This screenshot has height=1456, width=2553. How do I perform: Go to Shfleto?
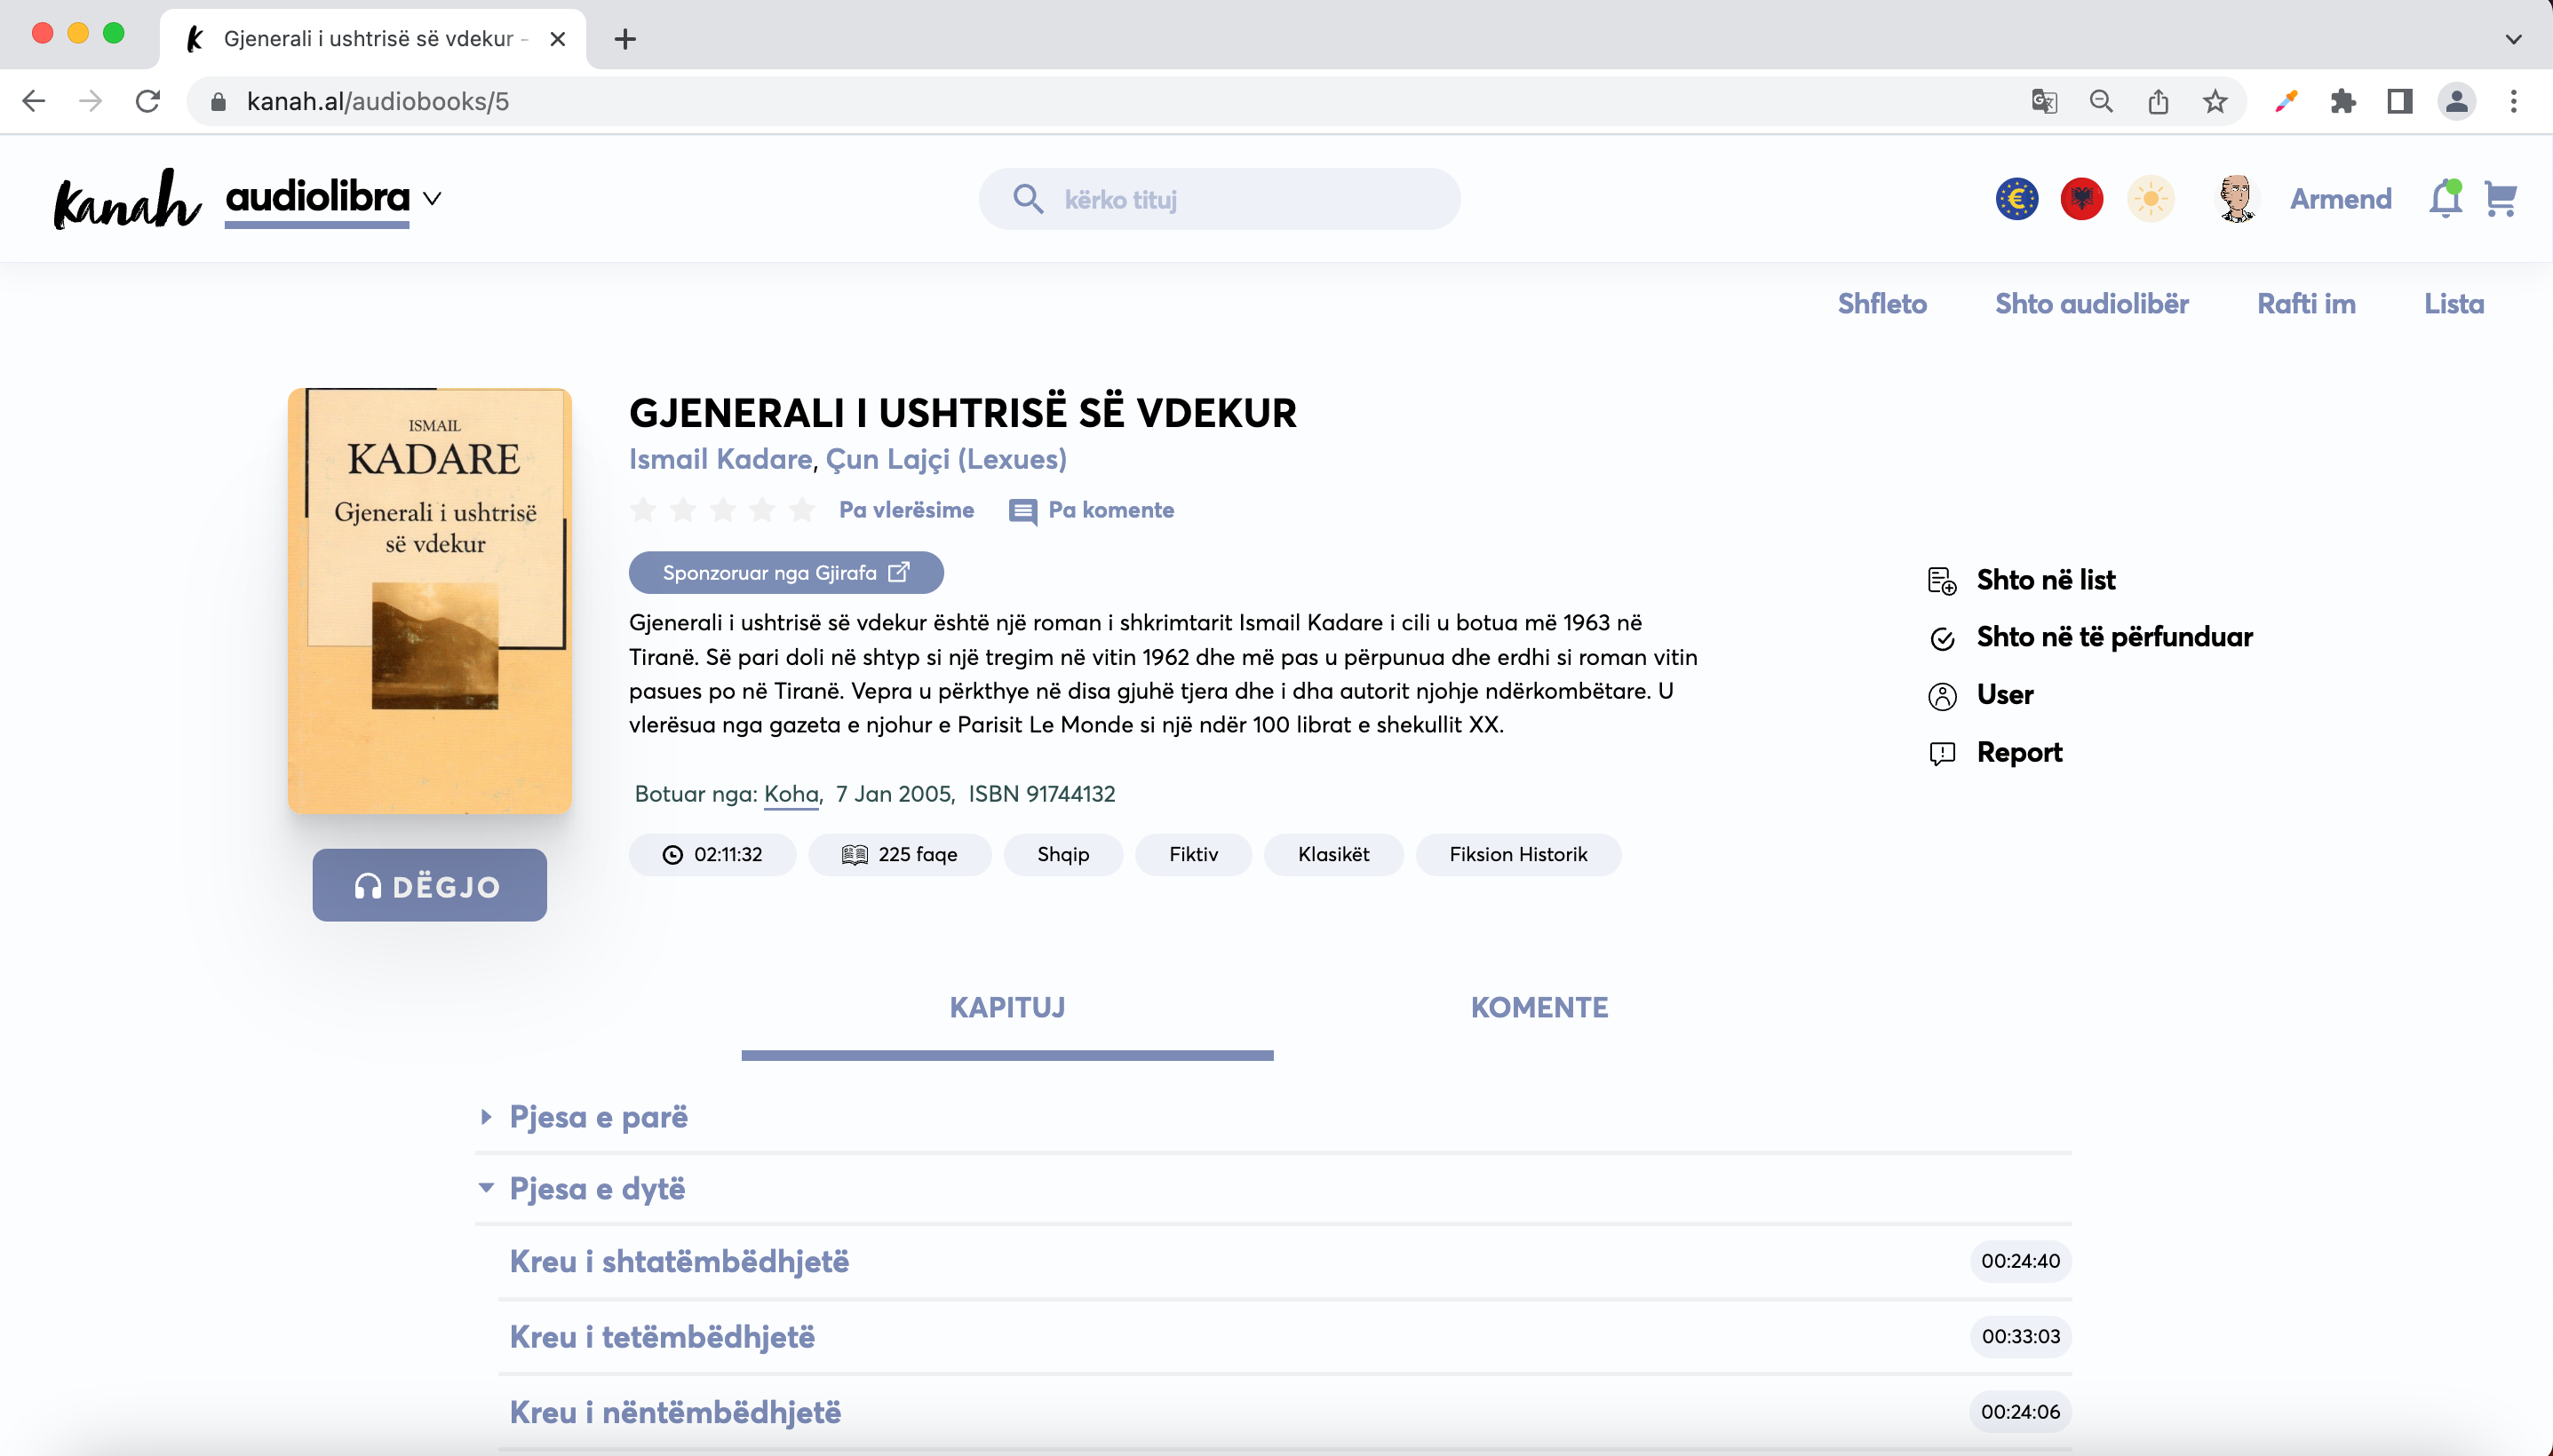pos(1881,303)
